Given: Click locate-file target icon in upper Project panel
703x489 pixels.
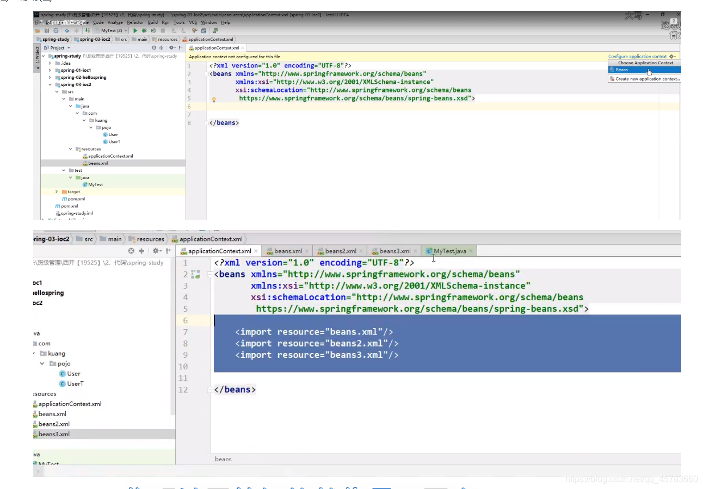Looking at the screenshot, I should pyautogui.click(x=154, y=48).
